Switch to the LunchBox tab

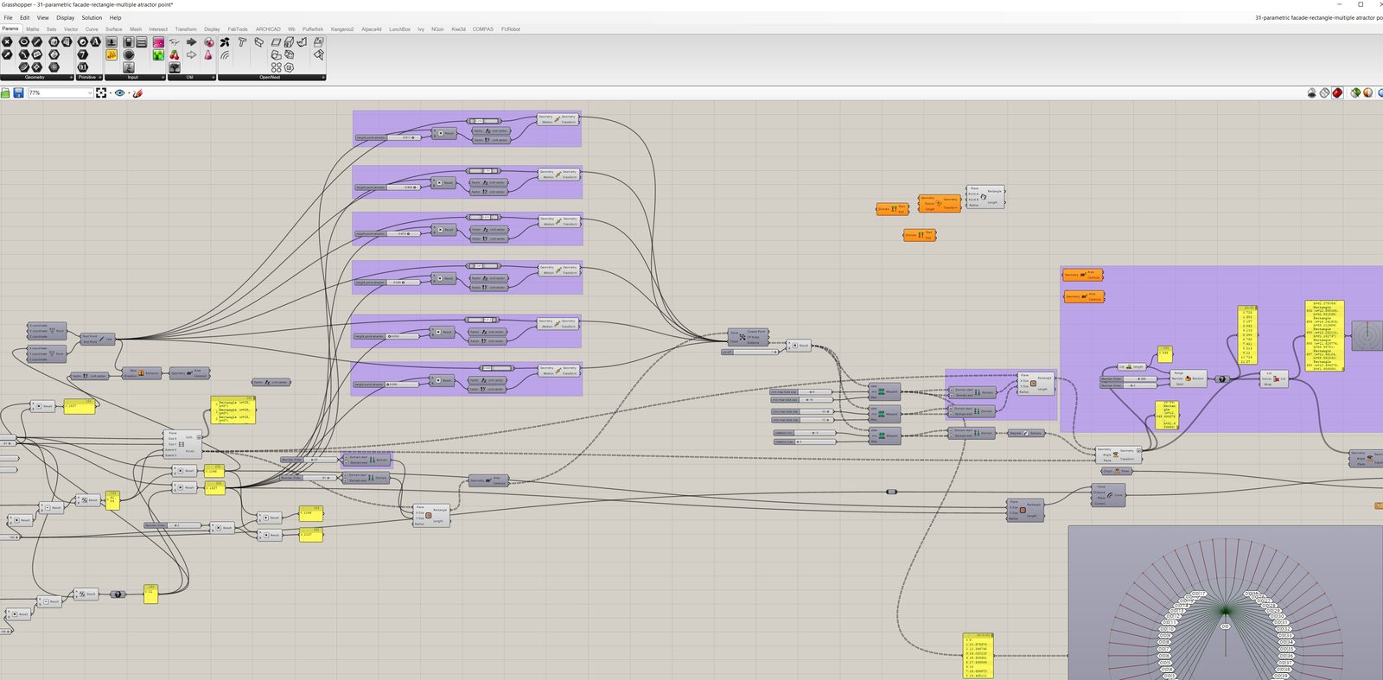(399, 29)
